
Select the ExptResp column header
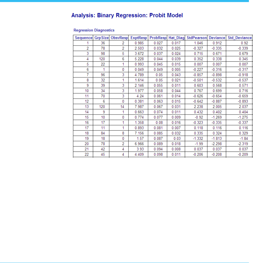coord(139,38)
